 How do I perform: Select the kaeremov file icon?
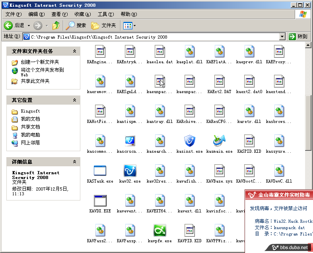click(100, 81)
